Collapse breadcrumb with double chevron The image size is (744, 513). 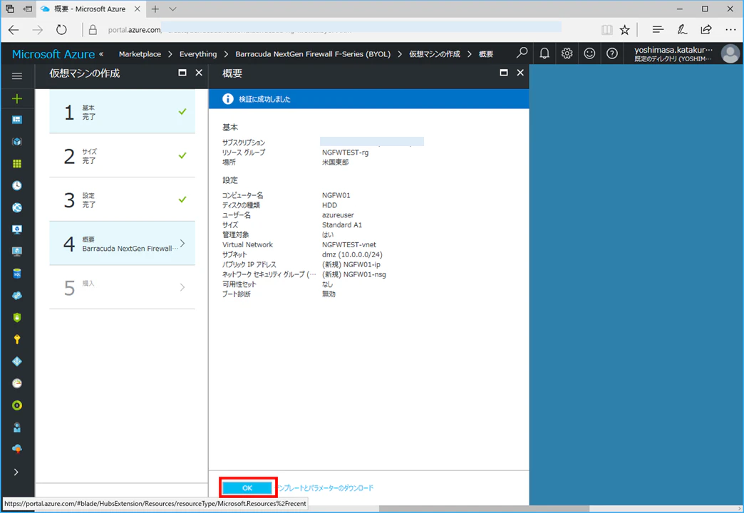point(101,54)
